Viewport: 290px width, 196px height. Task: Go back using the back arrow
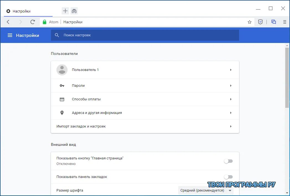click(8, 22)
